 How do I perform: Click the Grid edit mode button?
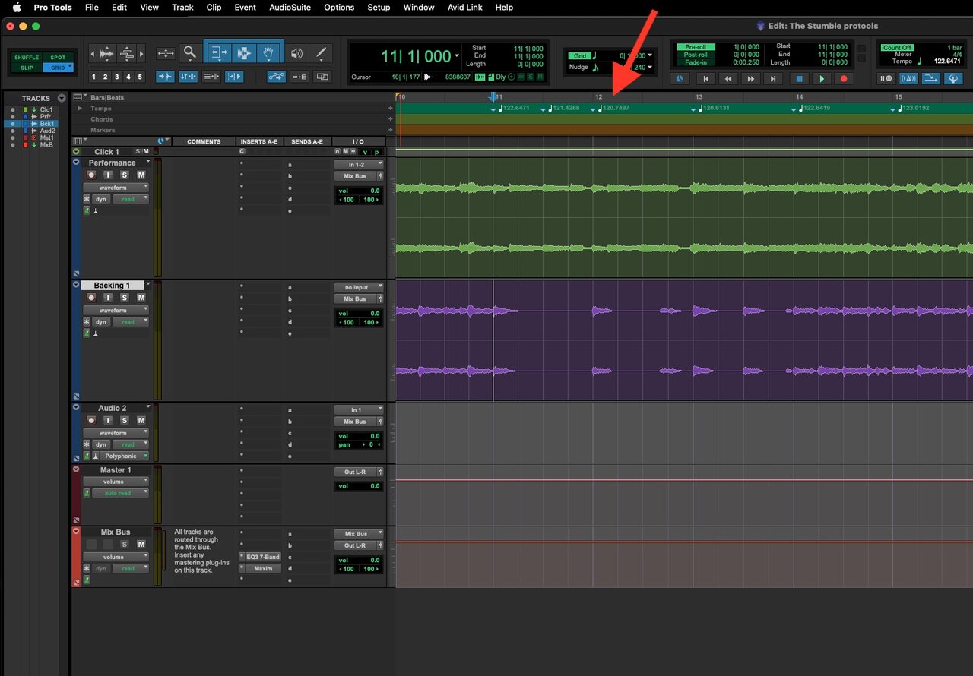pyautogui.click(x=58, y=68)
